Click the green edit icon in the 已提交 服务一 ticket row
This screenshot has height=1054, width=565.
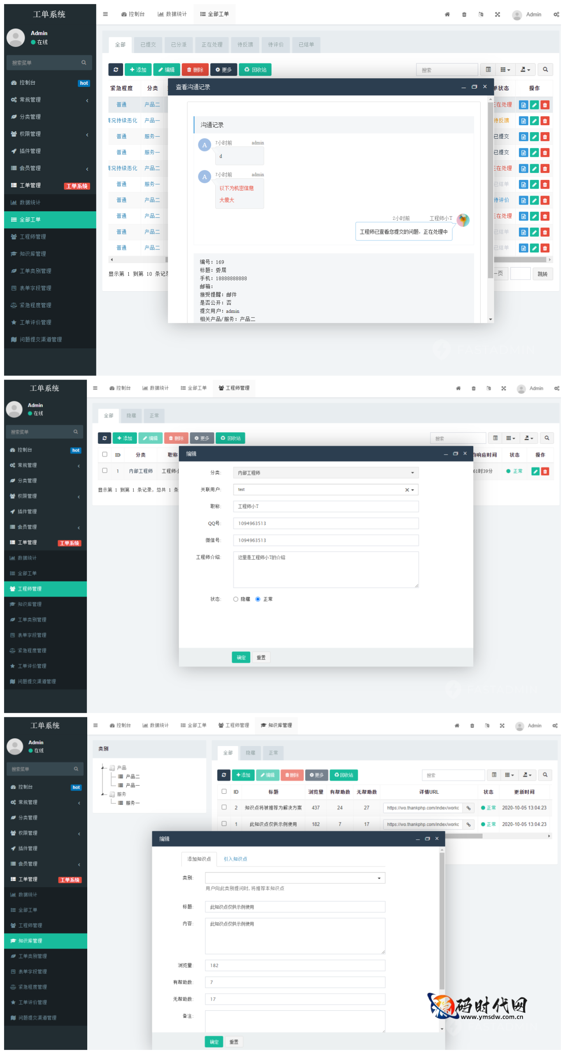click(x=534, y=137)
